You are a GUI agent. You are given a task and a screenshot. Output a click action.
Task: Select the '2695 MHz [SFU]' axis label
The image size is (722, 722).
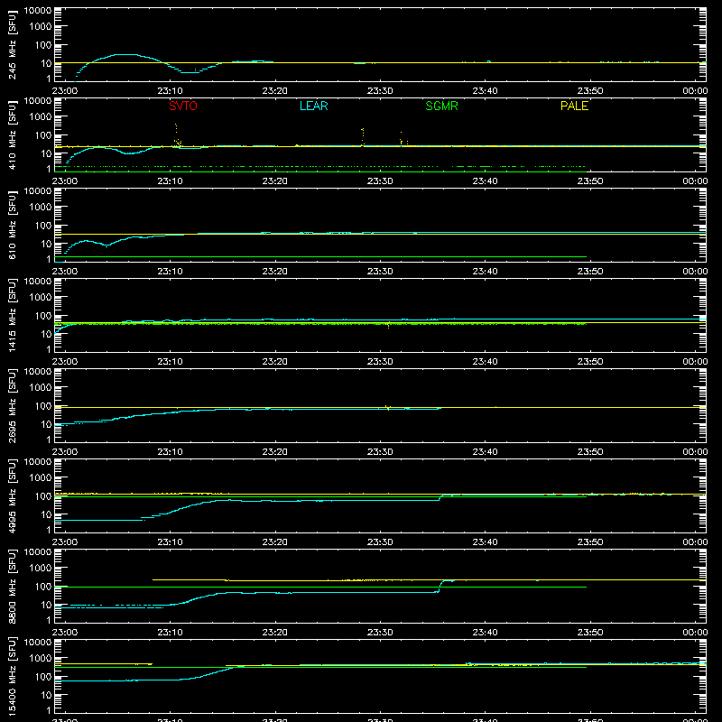pos(13,405)
